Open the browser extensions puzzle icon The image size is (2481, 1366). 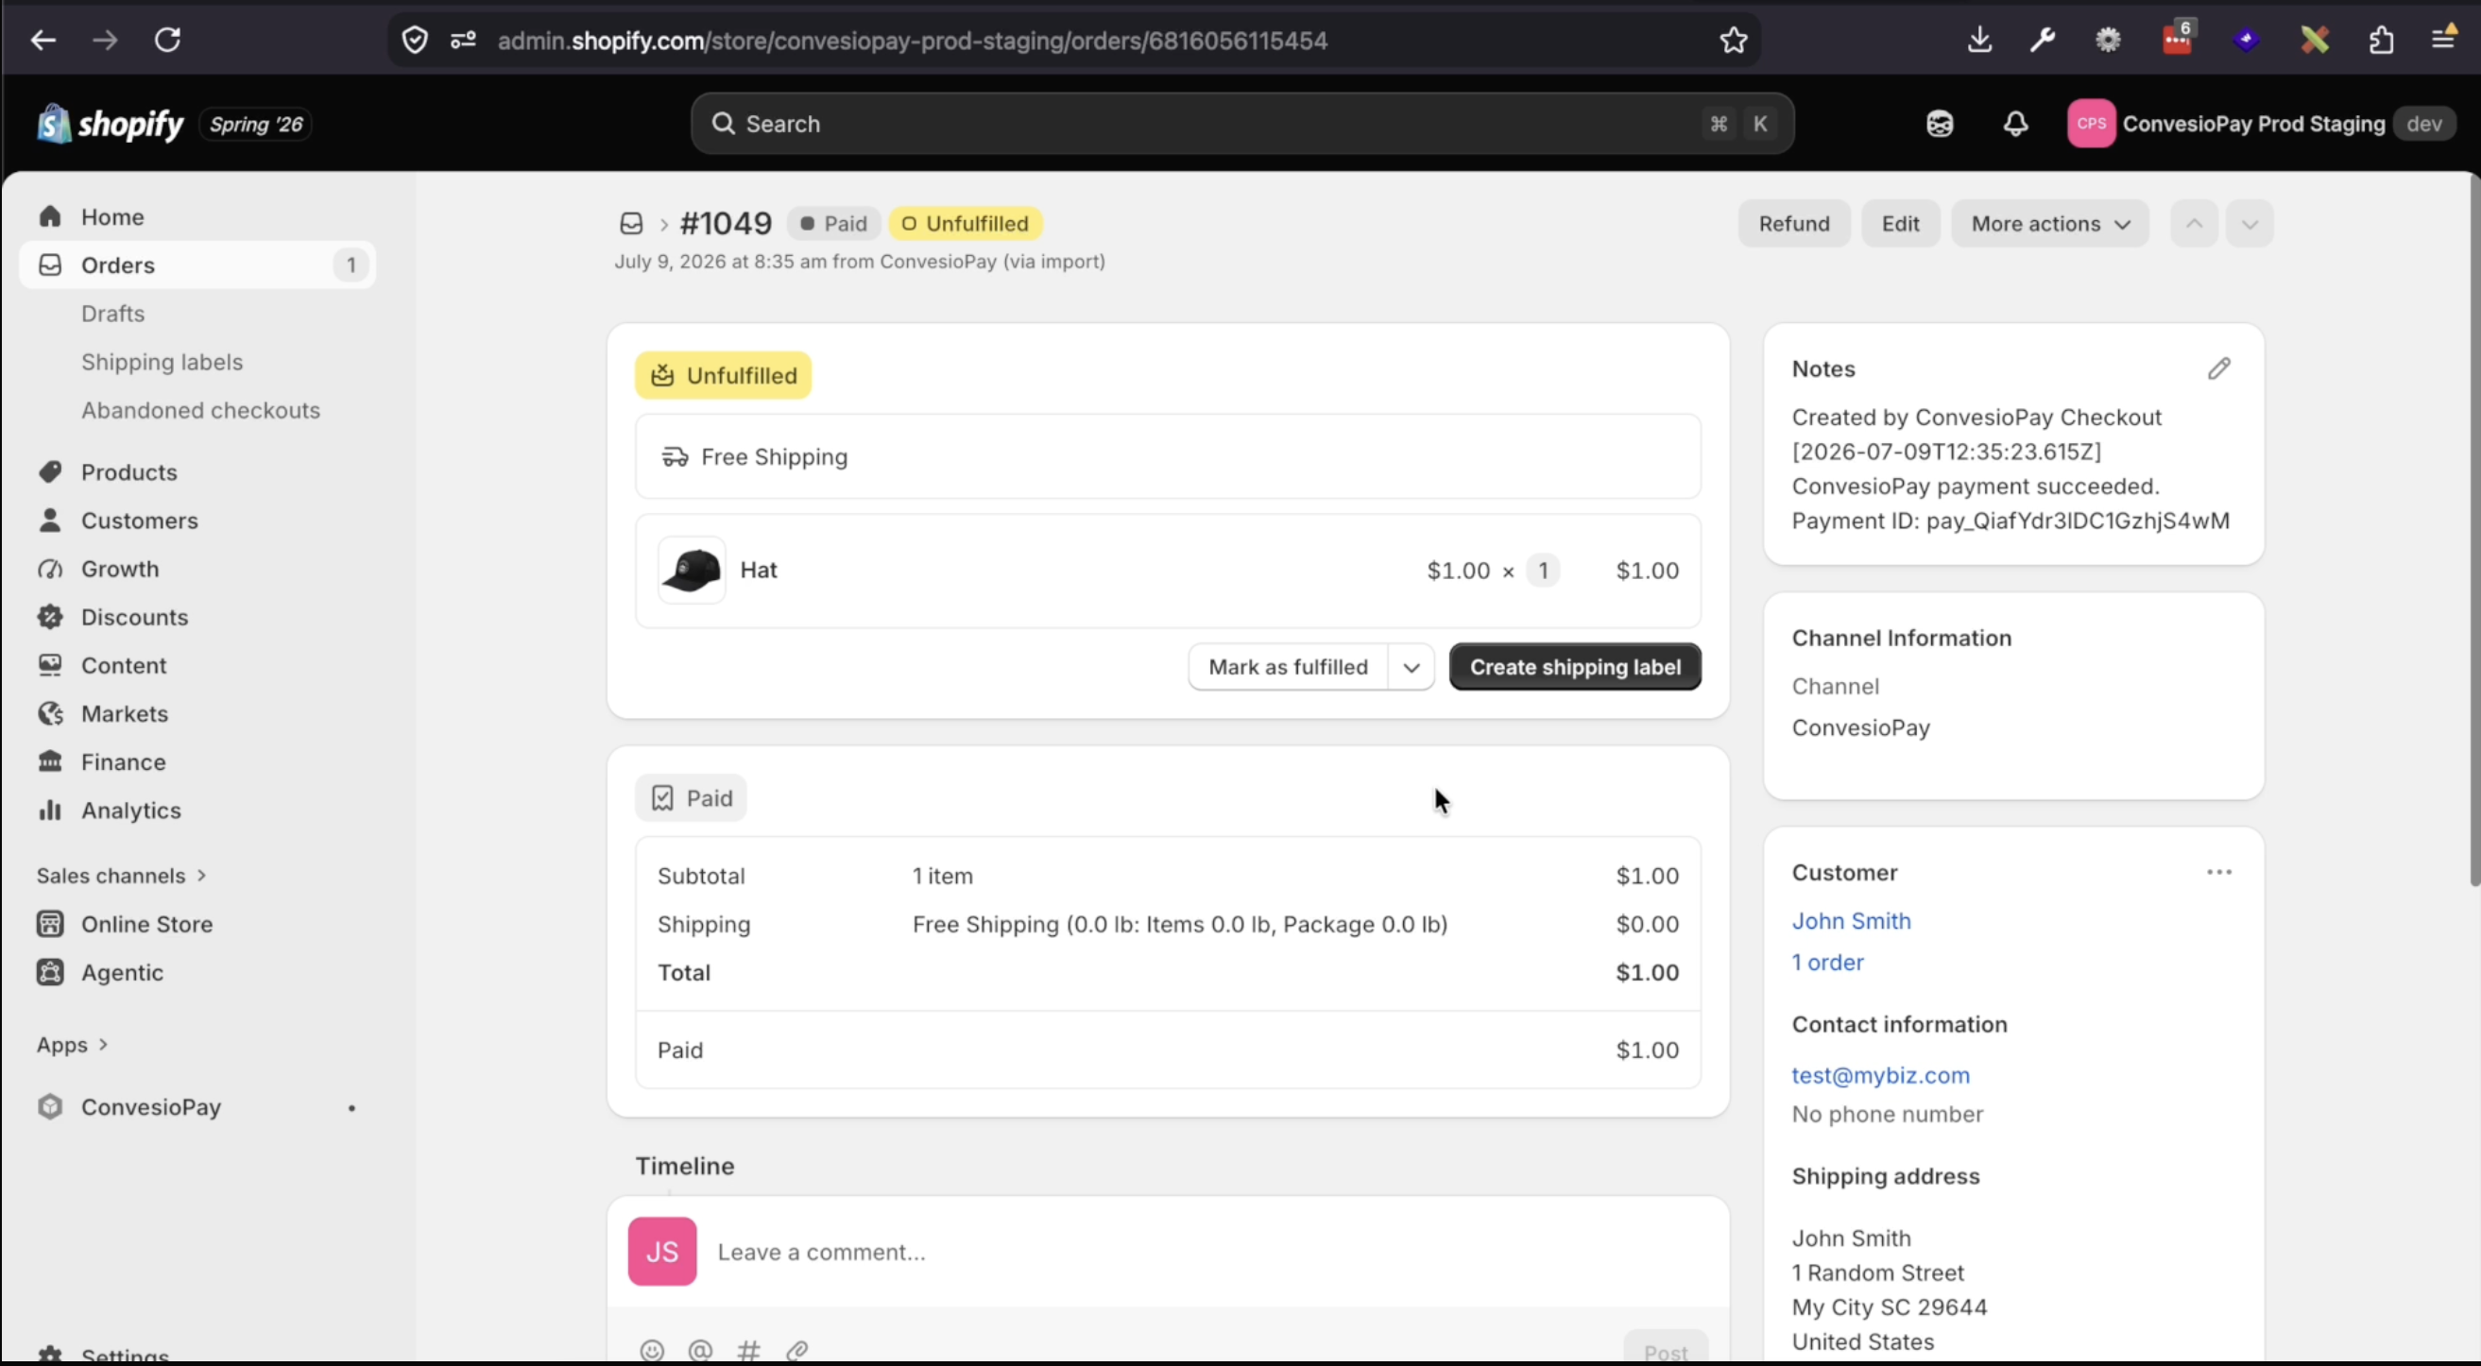pos(2382,41)
